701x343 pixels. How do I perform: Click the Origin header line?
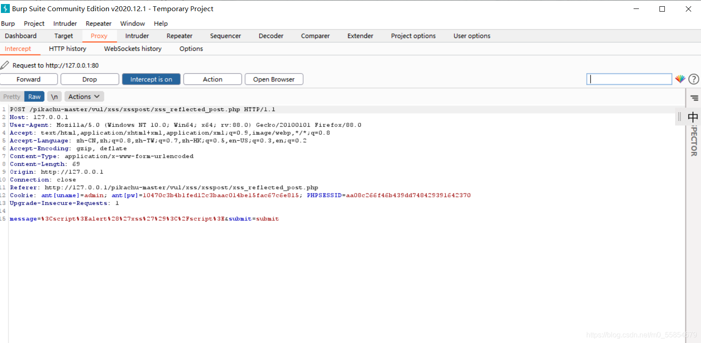pos(57,172)
